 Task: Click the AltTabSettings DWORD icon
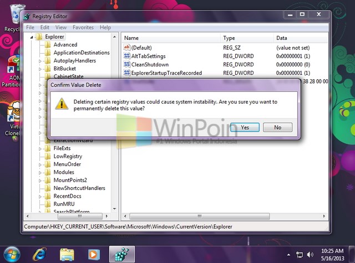pyautogui.click(x=126, y=56)
